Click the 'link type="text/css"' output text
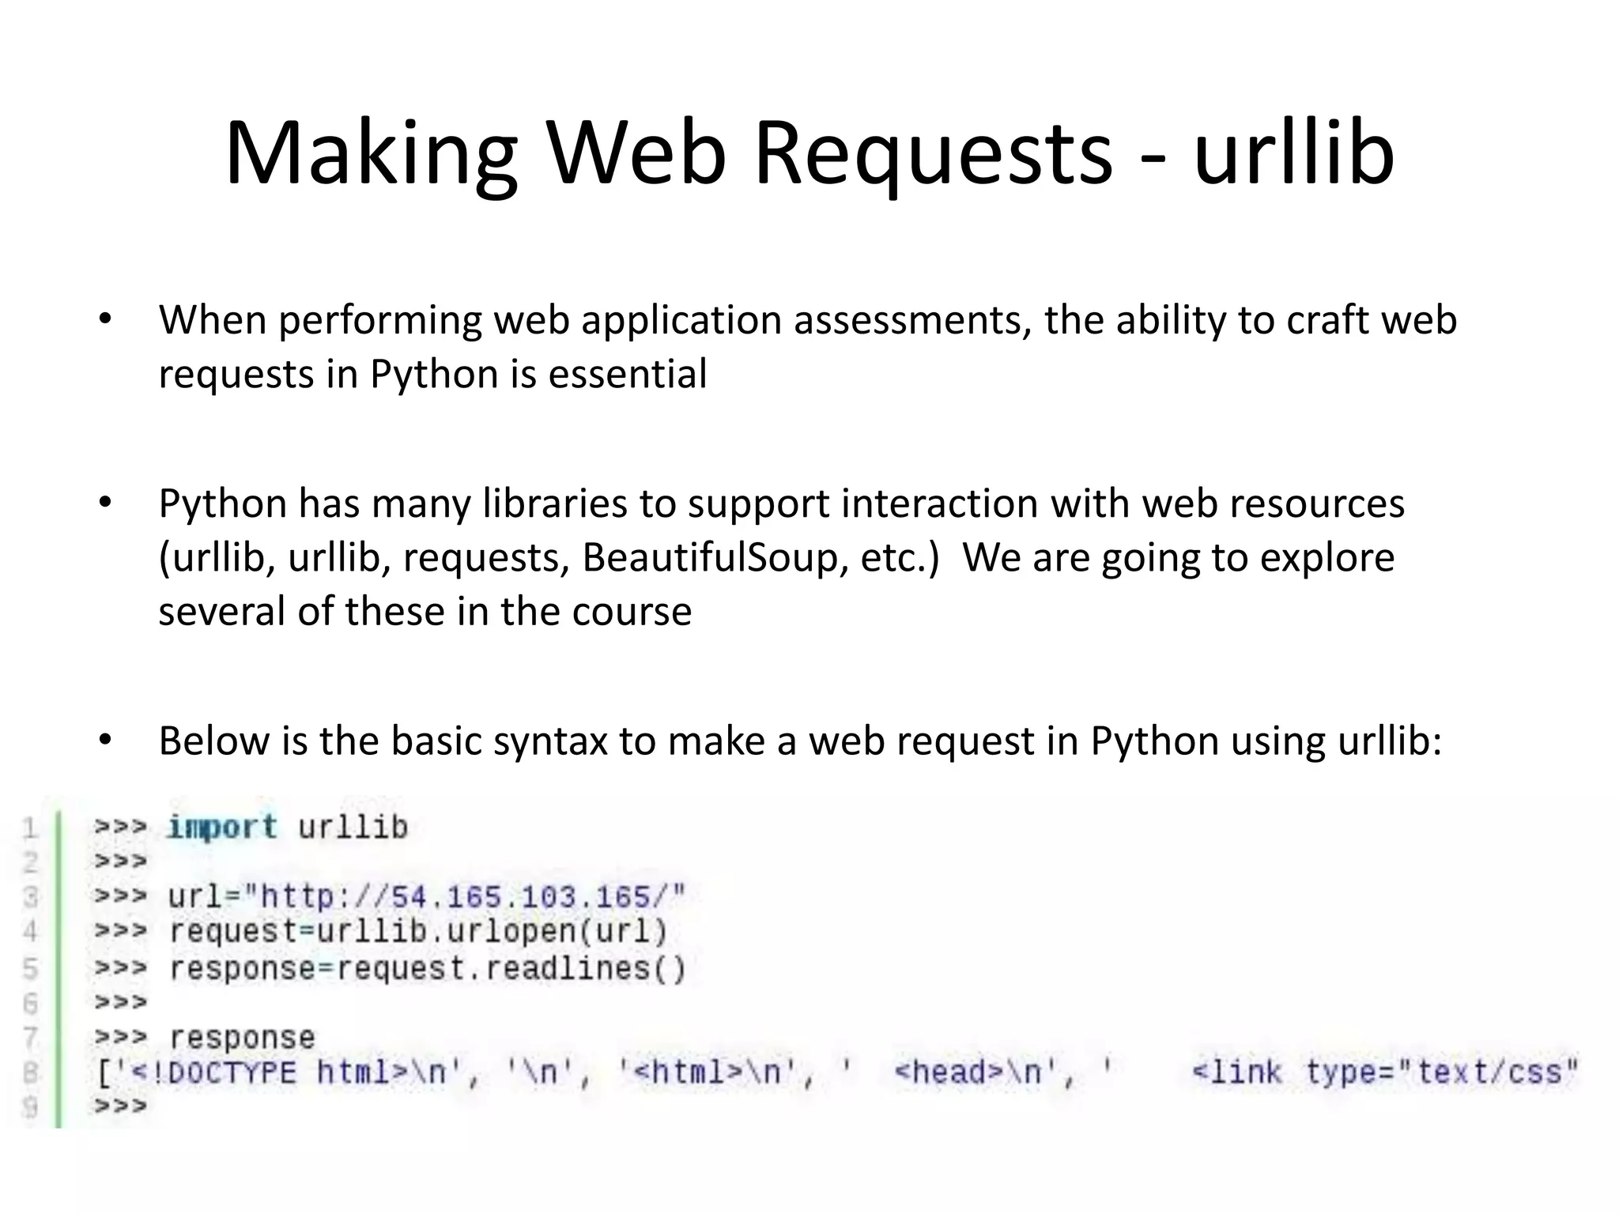 coord(1385,1073)
